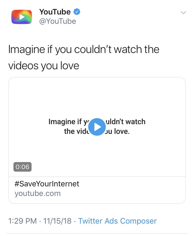Open the #SaveYourInternet card title
This screenshot has height=236, width=194.
pos(47,184)
